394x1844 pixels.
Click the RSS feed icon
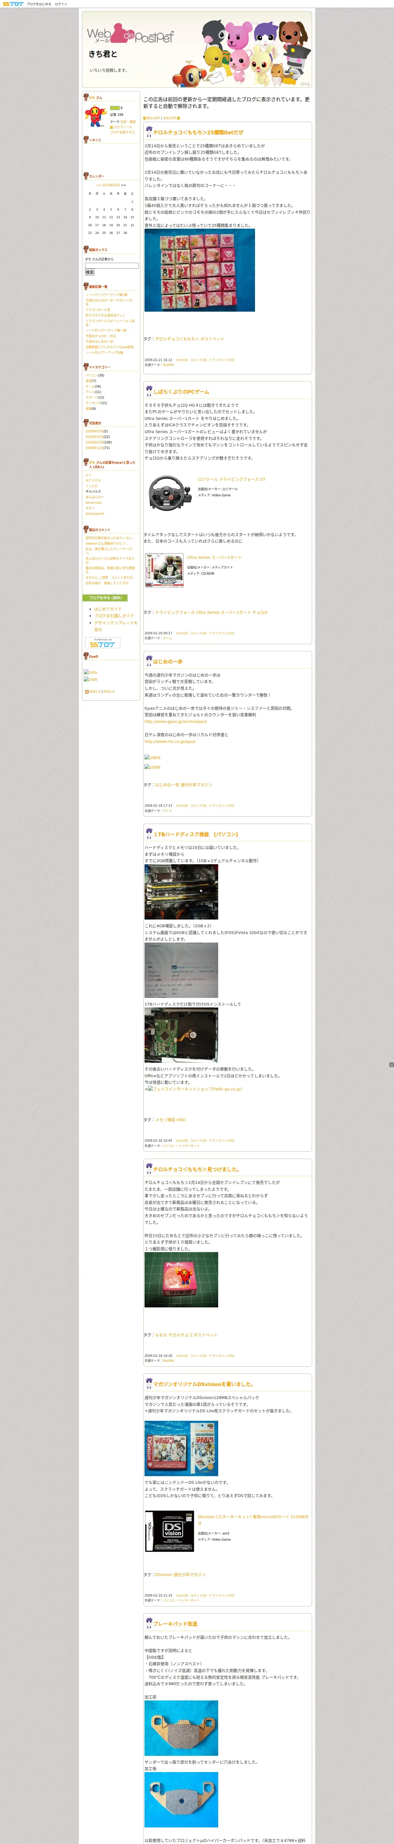(87, 691)
